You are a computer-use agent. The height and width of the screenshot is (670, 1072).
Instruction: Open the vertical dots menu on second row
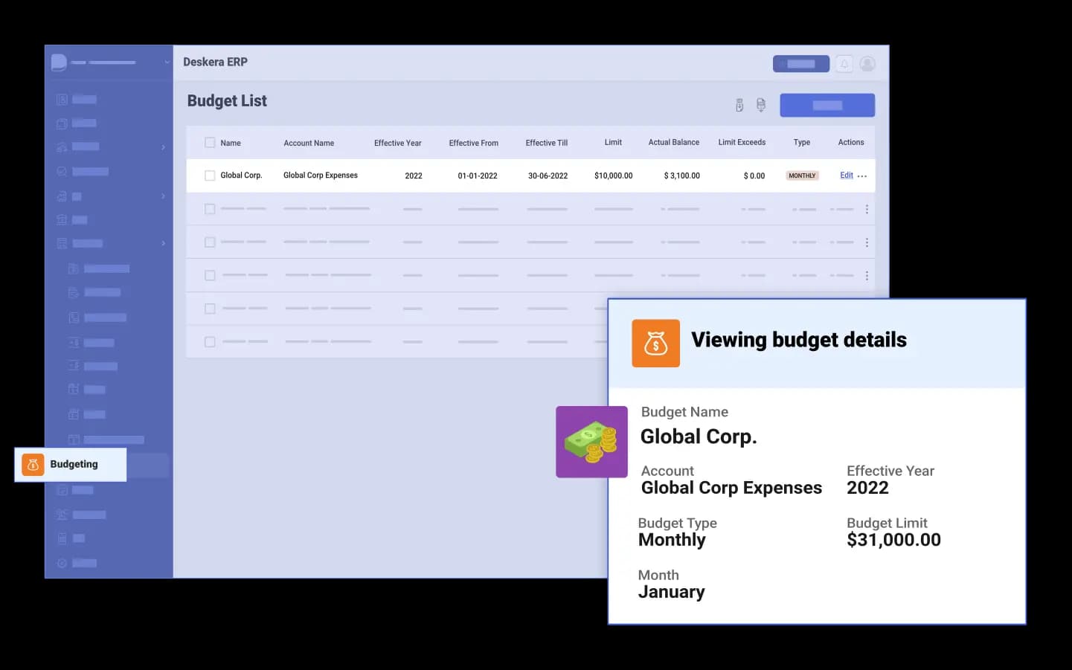pyautogui.click(x=867, y=209)
